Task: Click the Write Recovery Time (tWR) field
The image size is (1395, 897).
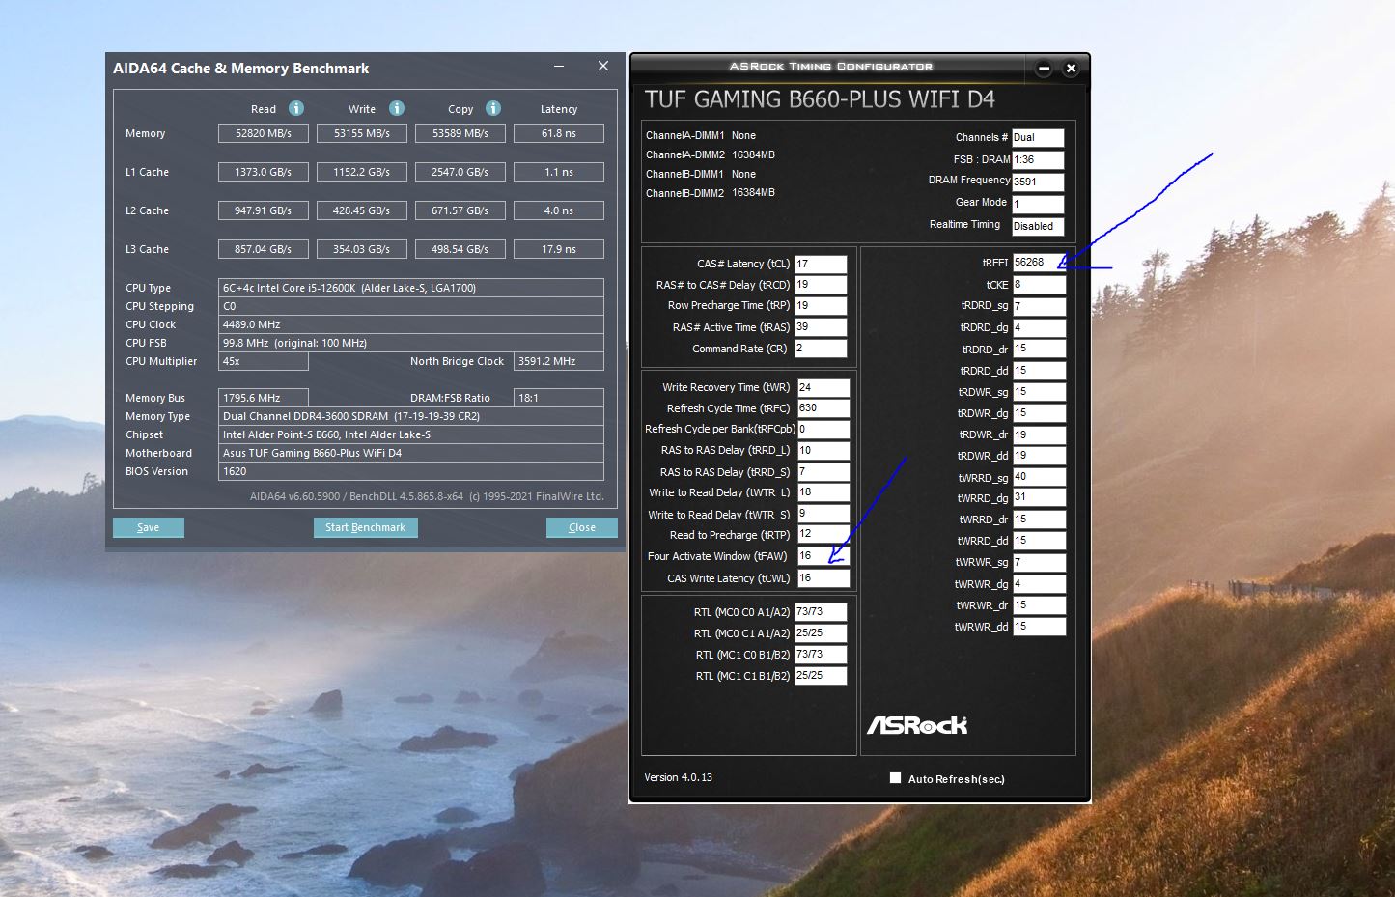Action: click(823, 387)
